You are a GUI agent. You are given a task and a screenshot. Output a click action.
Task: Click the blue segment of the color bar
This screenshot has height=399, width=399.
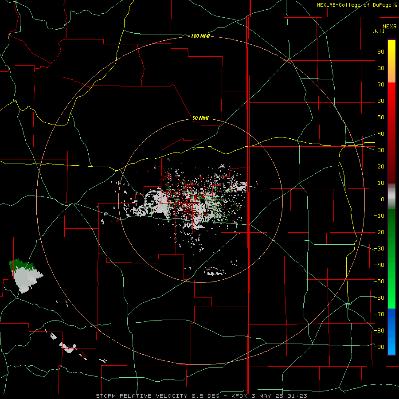(x=391, y=332)
